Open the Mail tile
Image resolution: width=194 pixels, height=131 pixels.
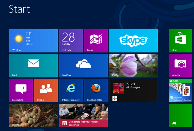[34, 65]
